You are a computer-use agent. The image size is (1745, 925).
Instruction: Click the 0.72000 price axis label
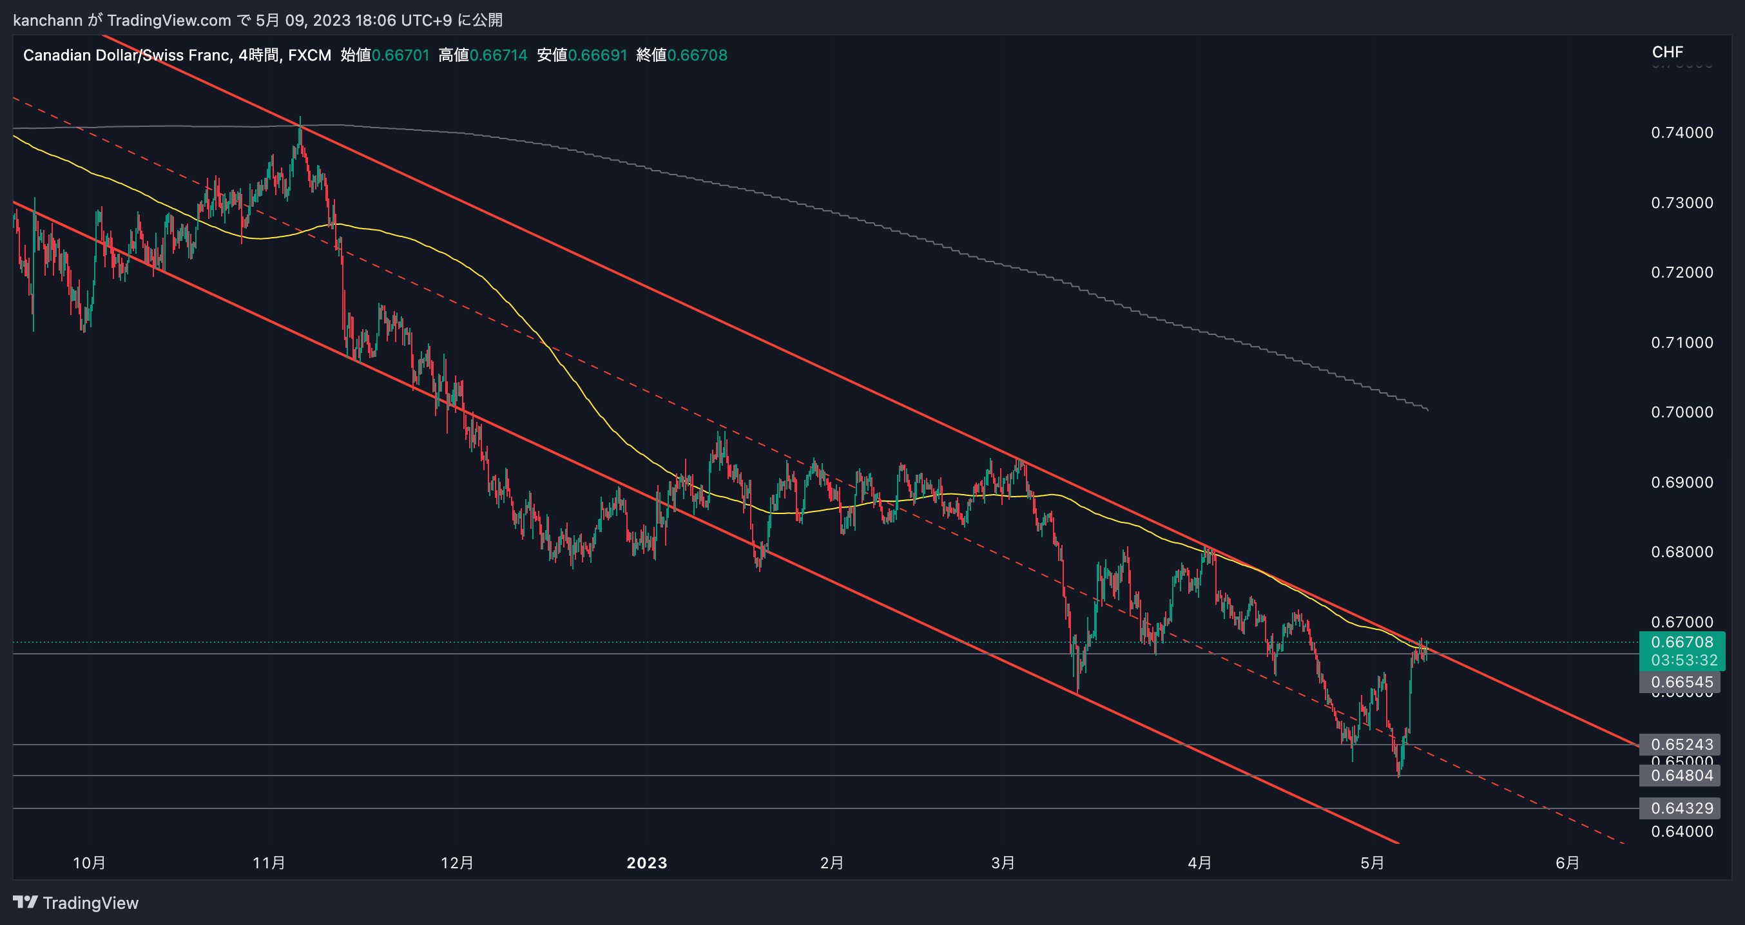click(1682, 272)
